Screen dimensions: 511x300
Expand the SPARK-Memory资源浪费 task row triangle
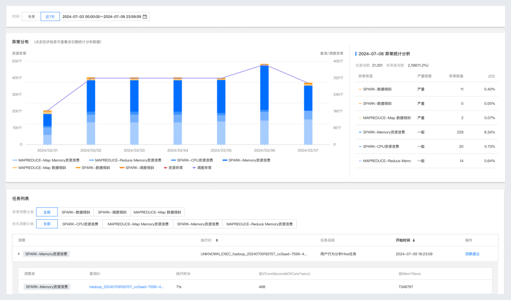pos(19,254)
